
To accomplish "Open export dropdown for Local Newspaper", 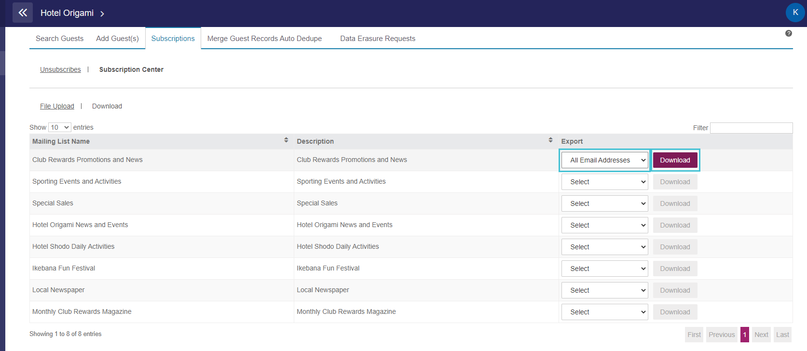I will [x=605, y=290].
